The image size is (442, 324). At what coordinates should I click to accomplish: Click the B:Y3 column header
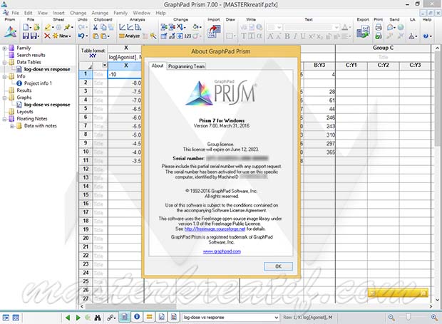coord(319,65)
